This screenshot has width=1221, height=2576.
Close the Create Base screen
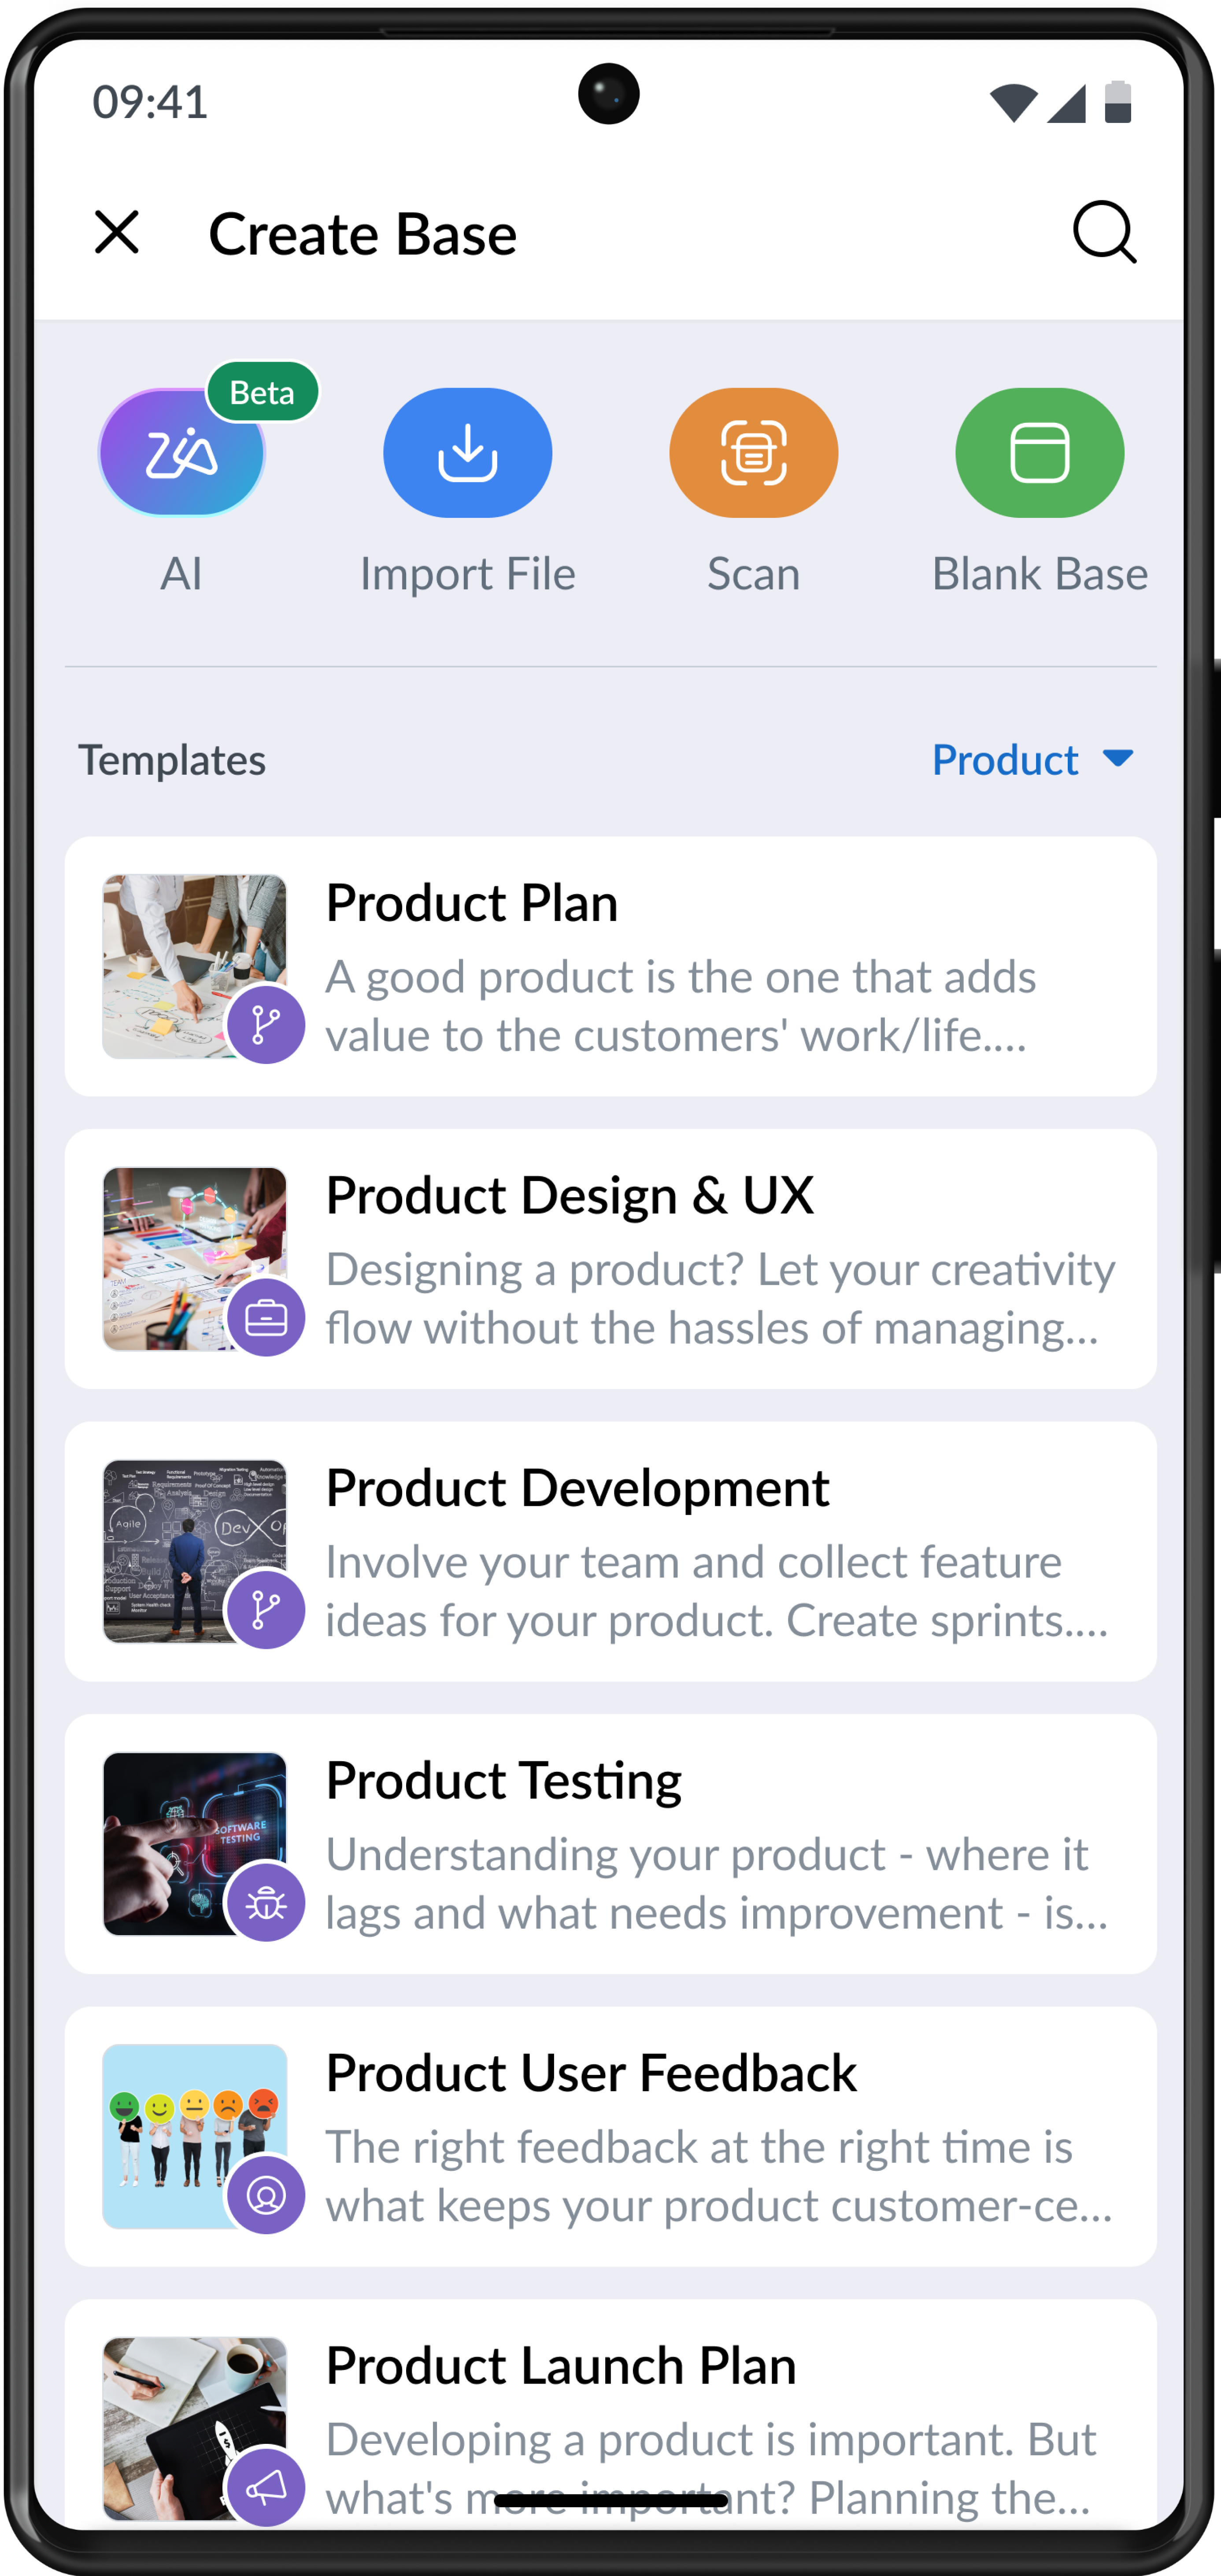pos(117,233)
